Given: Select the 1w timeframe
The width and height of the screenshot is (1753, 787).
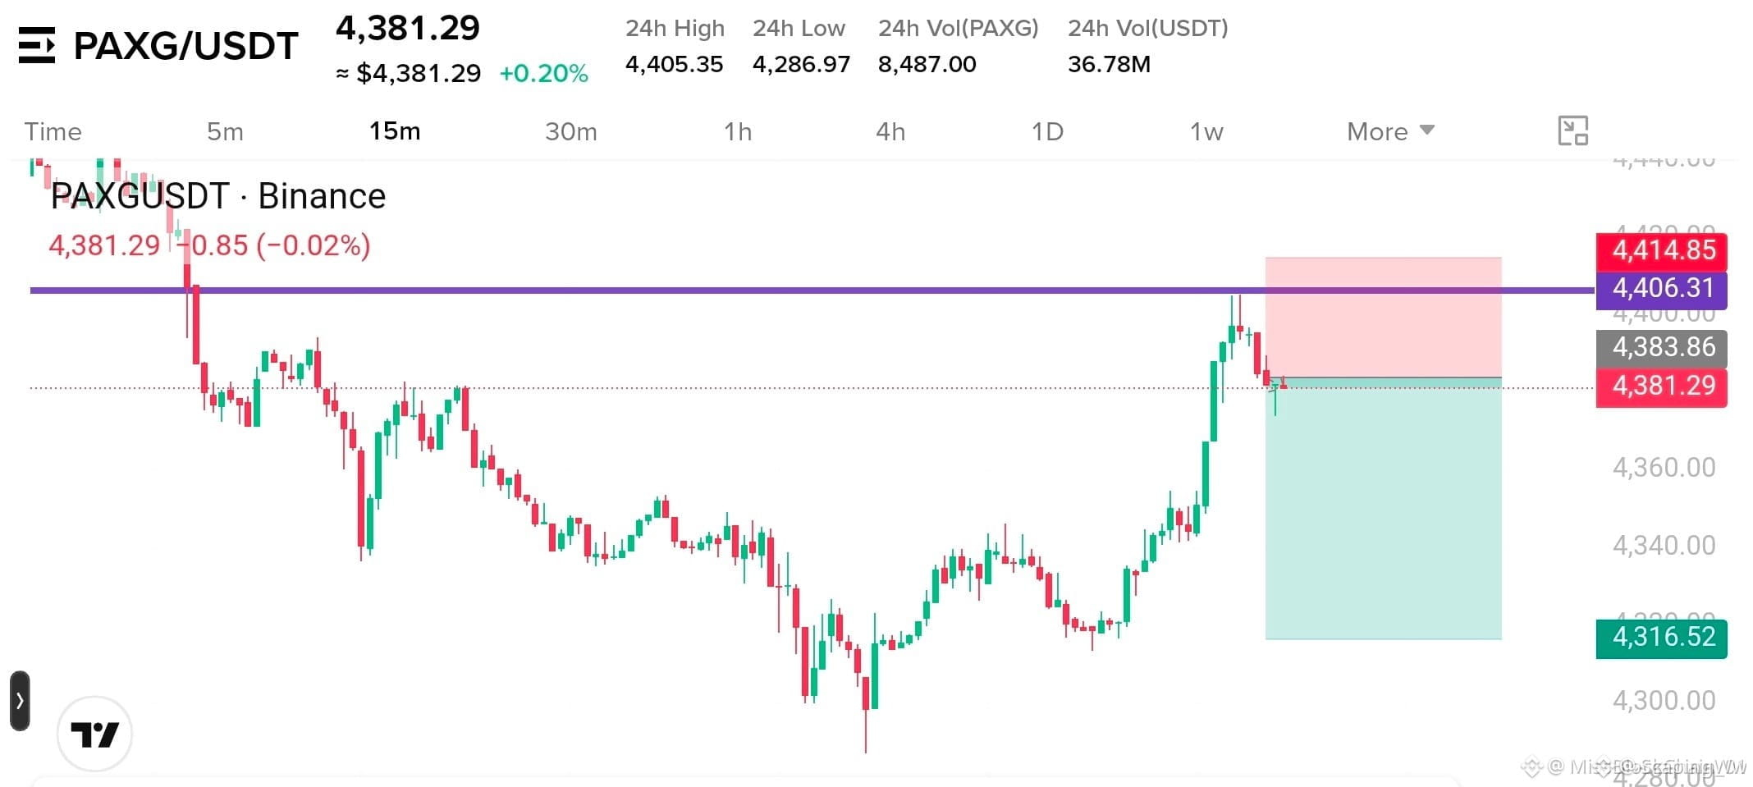Looking at the screenshot, I should (x=1206, y=131).
